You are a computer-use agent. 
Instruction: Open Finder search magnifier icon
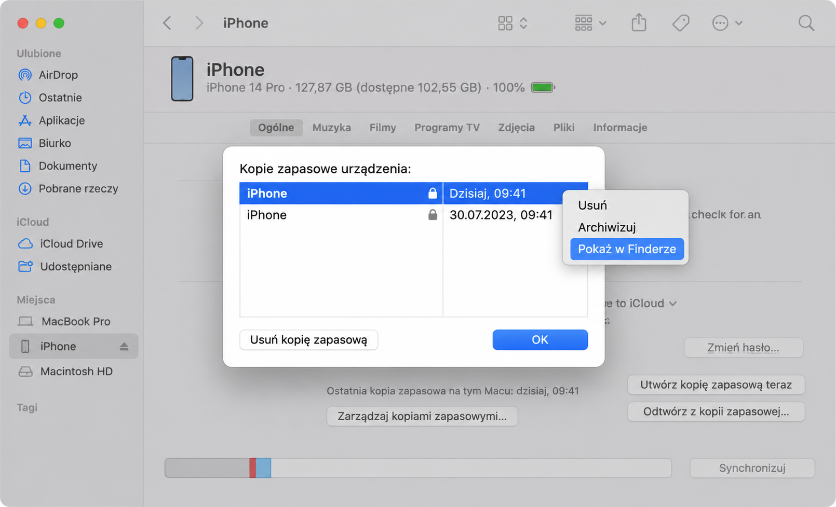point(806,23)
